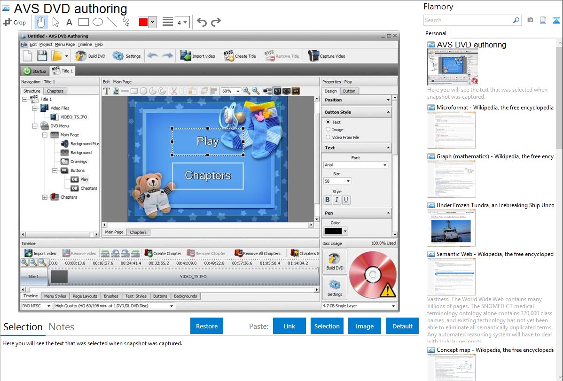
Task: Click the Flamory Search input field
Action: 468,20
